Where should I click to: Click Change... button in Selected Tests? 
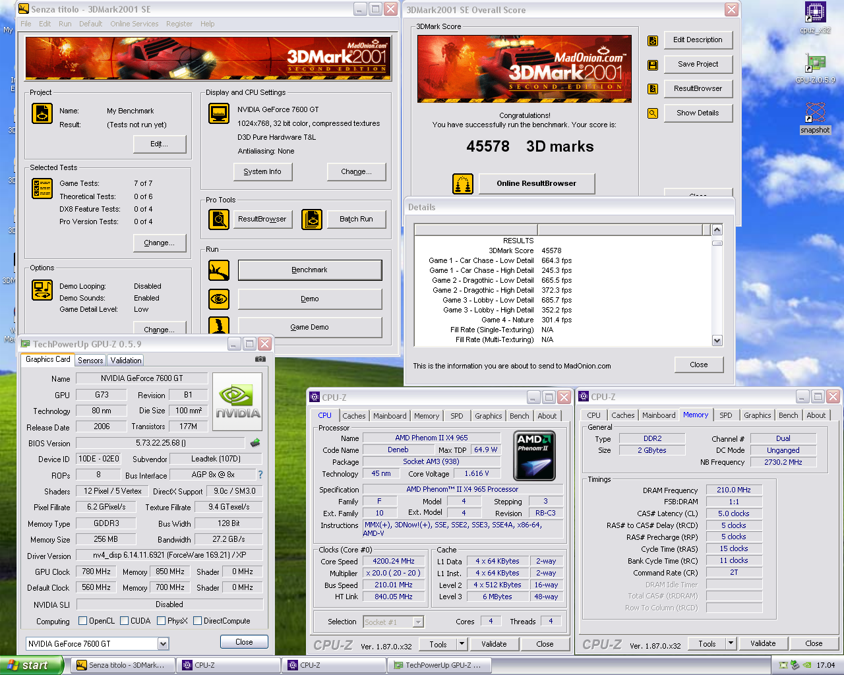[160, 243]
